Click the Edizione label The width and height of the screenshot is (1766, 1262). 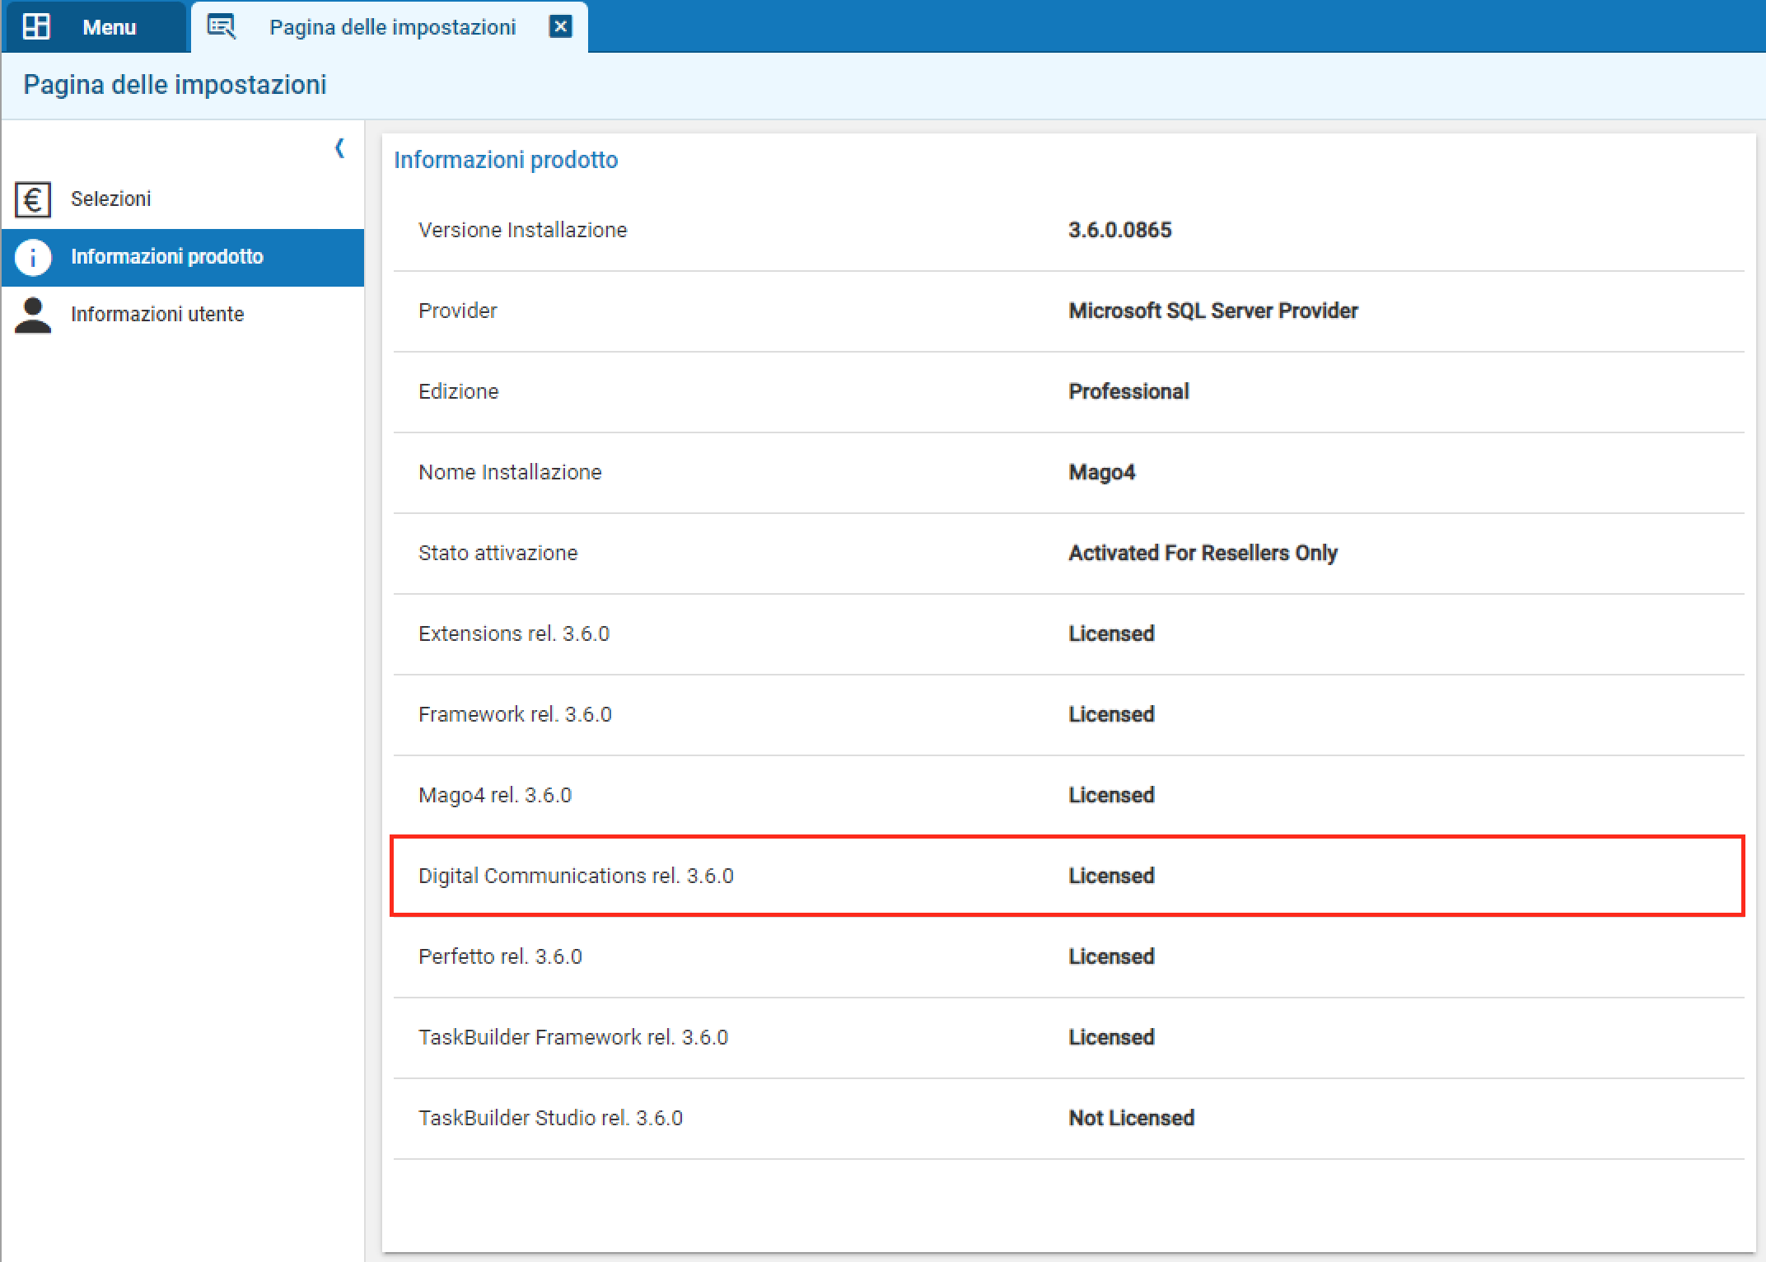459,391
